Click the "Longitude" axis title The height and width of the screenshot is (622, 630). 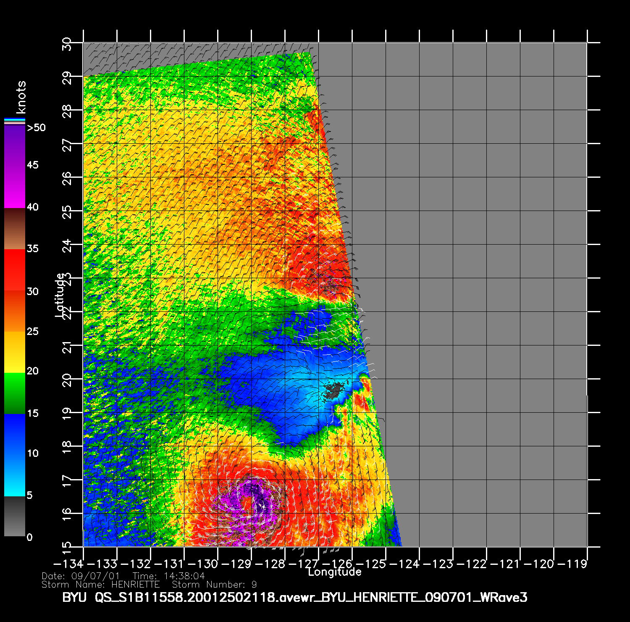[334, 572]
